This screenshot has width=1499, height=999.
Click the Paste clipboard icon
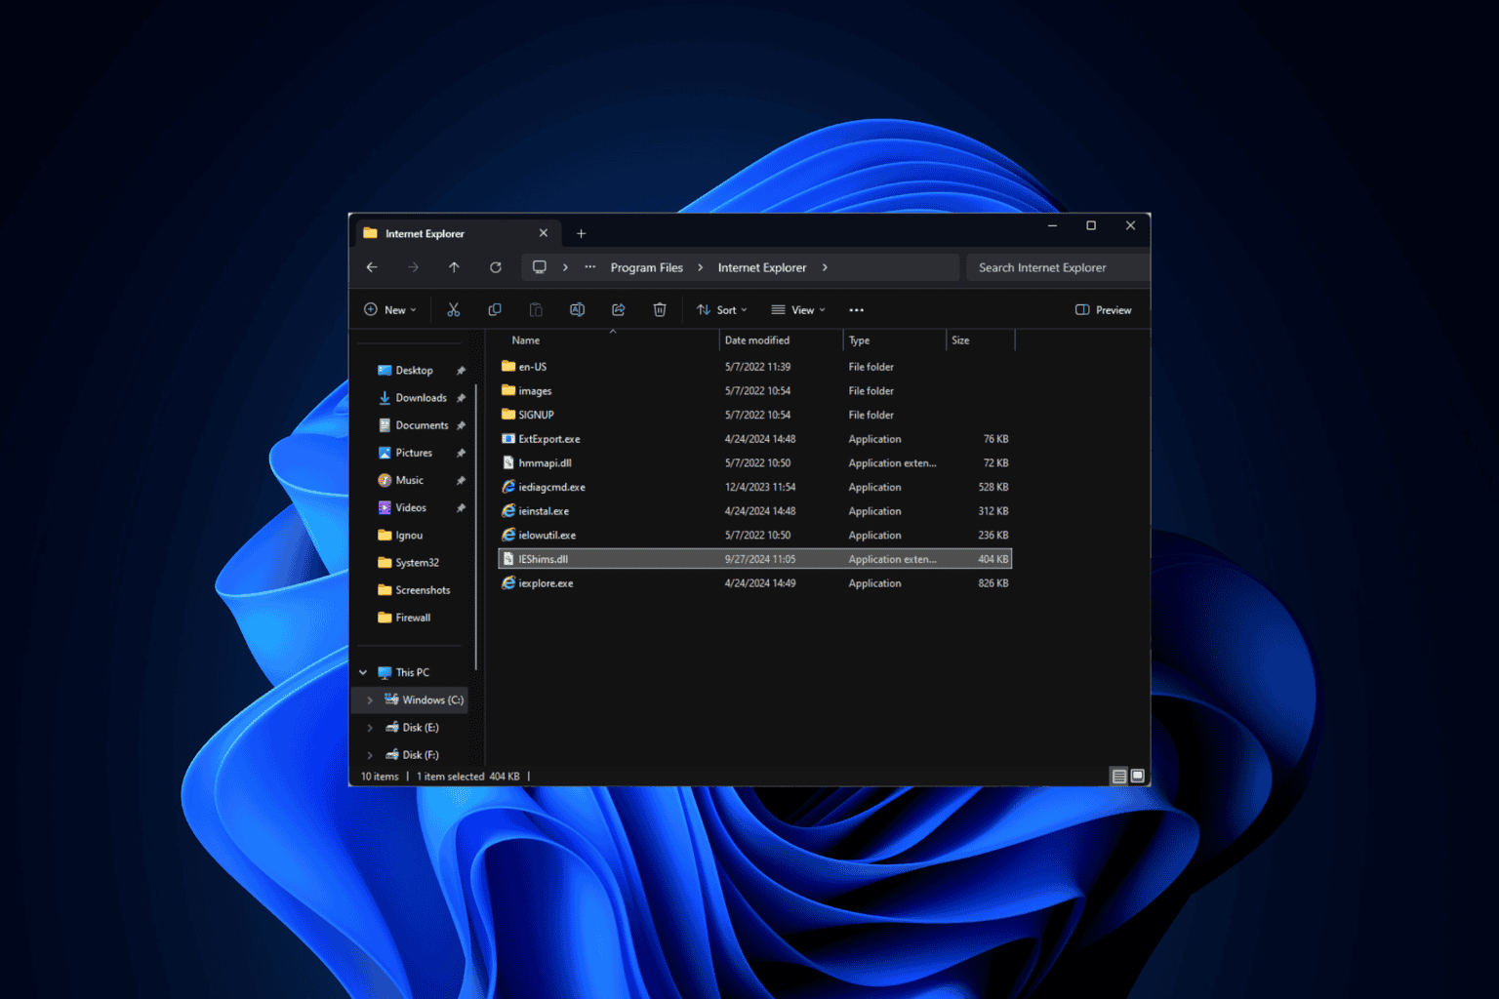point(536,309)
